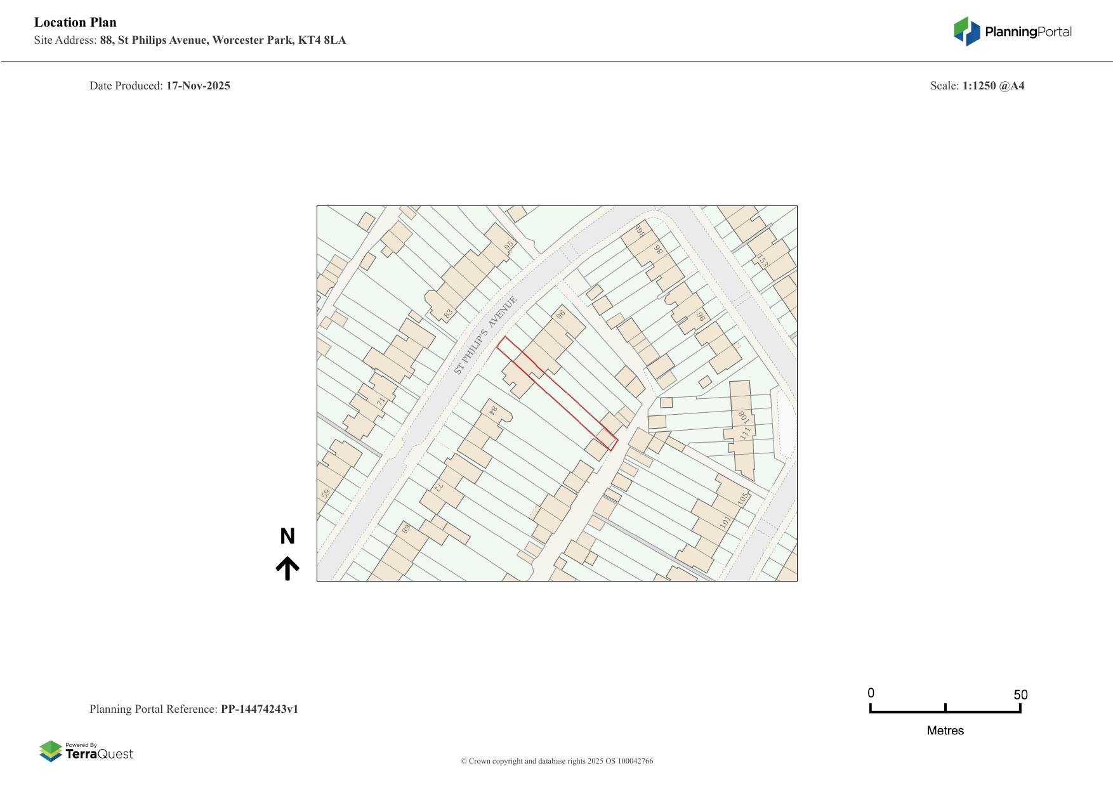The height and width of the screenshot is (787, 1113).
Task: Select the building labeled 84
Action: click(492, 409)
